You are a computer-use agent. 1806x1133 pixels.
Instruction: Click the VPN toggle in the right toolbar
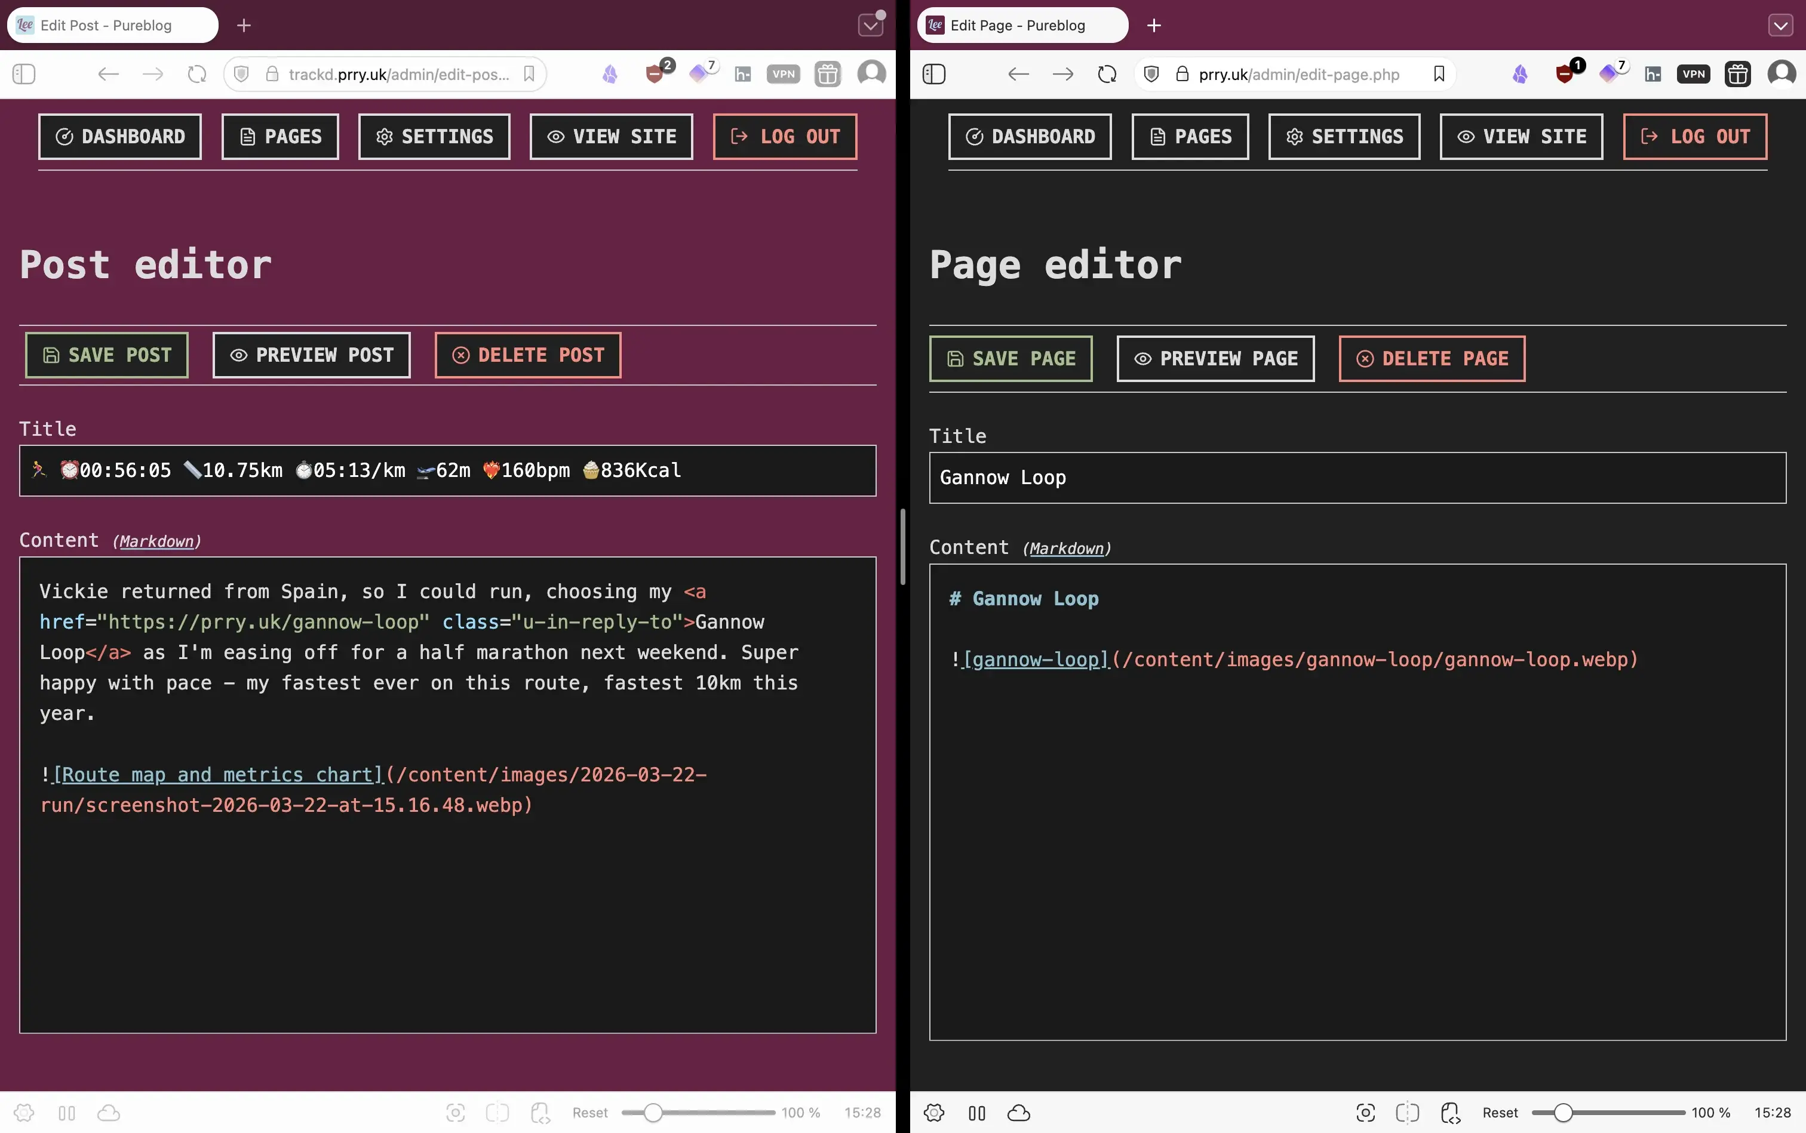(x=1693, y=74)
